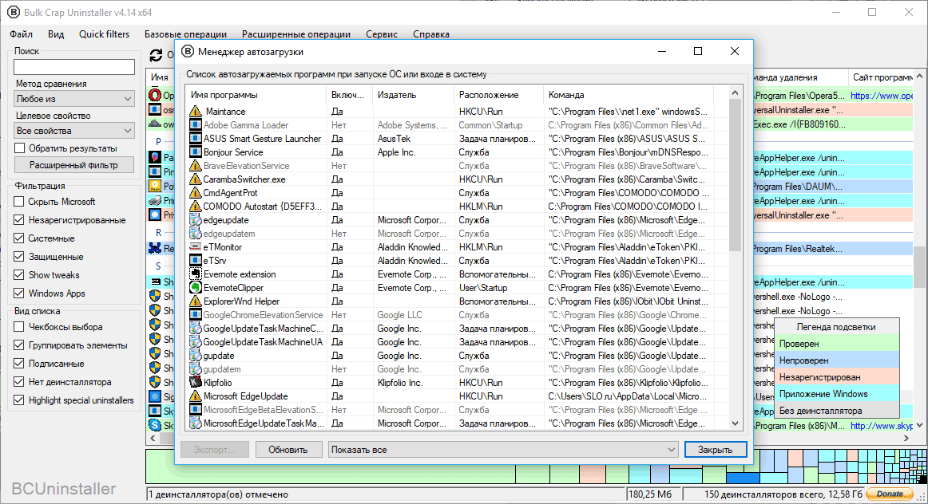Click the Поиск search input field
Image resolution: width=928 pixels, height=504 pixels.
click(x=74, y=67)
